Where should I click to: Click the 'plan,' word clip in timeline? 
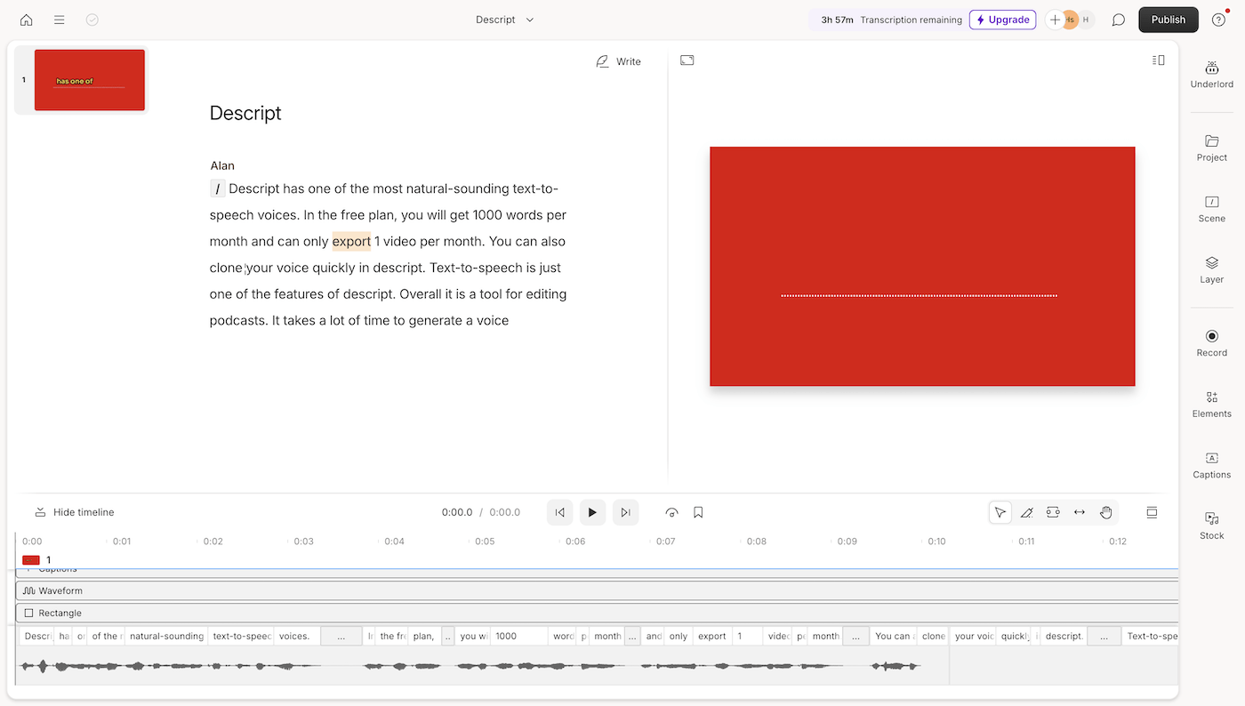(x=424, y=636)
